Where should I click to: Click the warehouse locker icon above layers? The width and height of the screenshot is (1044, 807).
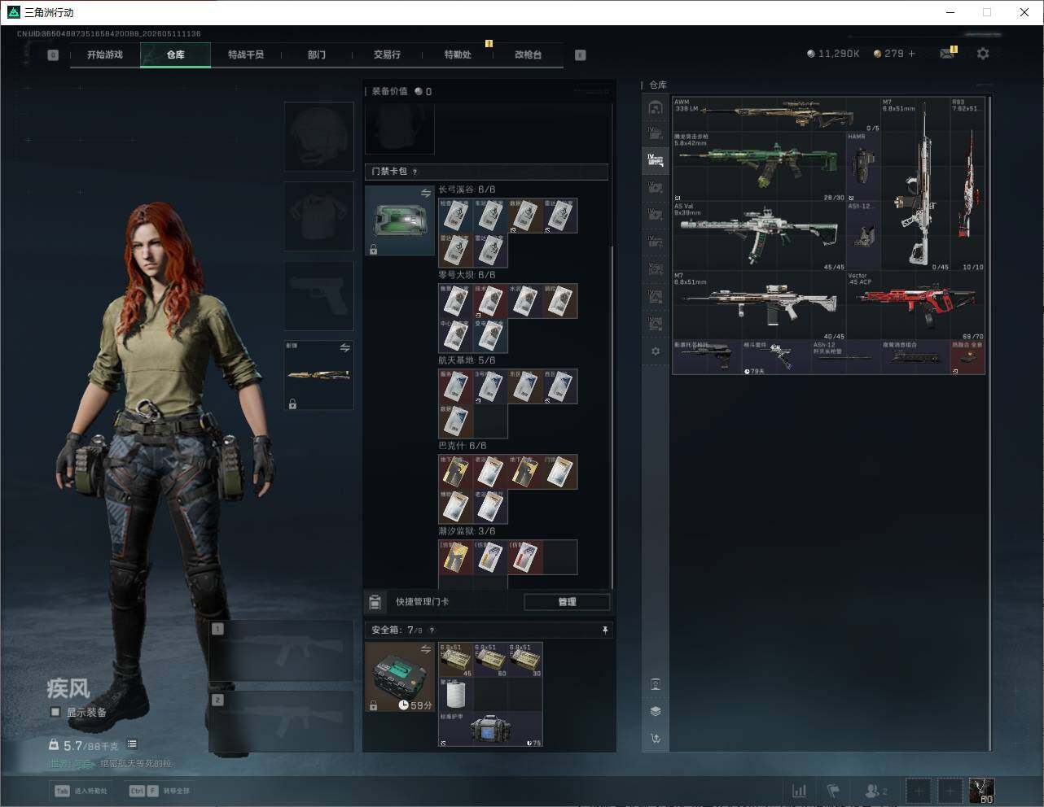click(656, 684)
